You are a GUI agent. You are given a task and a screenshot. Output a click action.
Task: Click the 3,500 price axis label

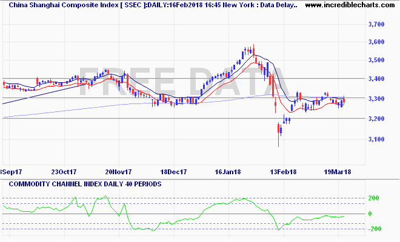(376, 60)
